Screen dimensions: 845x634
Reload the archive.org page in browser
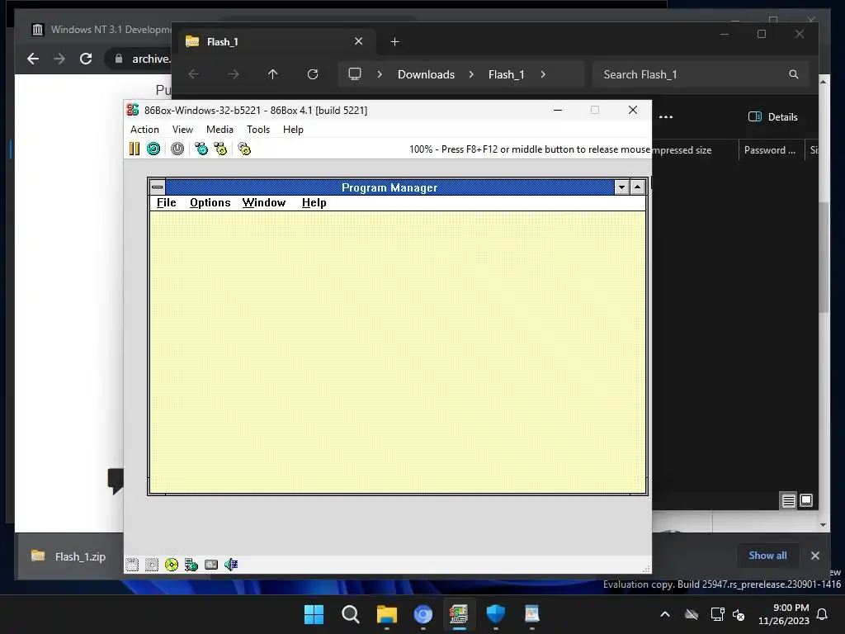pyautogui.click(x=86, y=59)
